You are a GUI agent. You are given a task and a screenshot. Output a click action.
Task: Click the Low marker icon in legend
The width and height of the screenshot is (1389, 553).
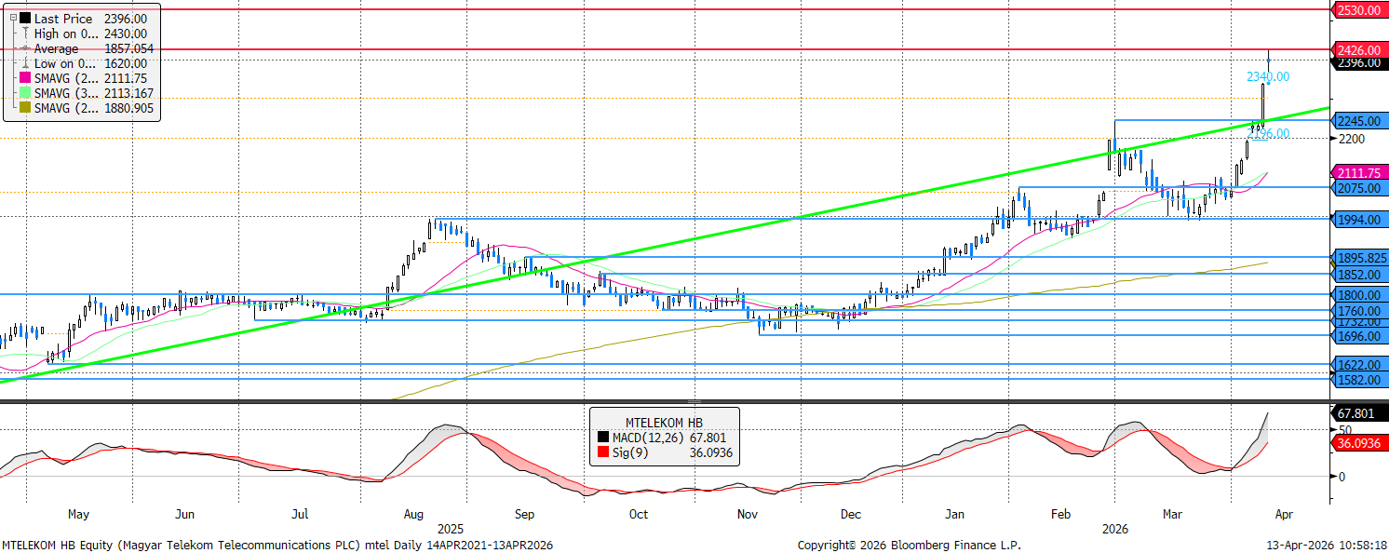23,63
